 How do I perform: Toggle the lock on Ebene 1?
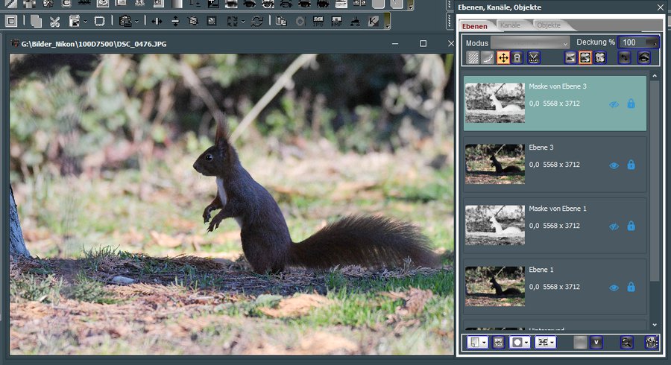[x=631, y=288]
